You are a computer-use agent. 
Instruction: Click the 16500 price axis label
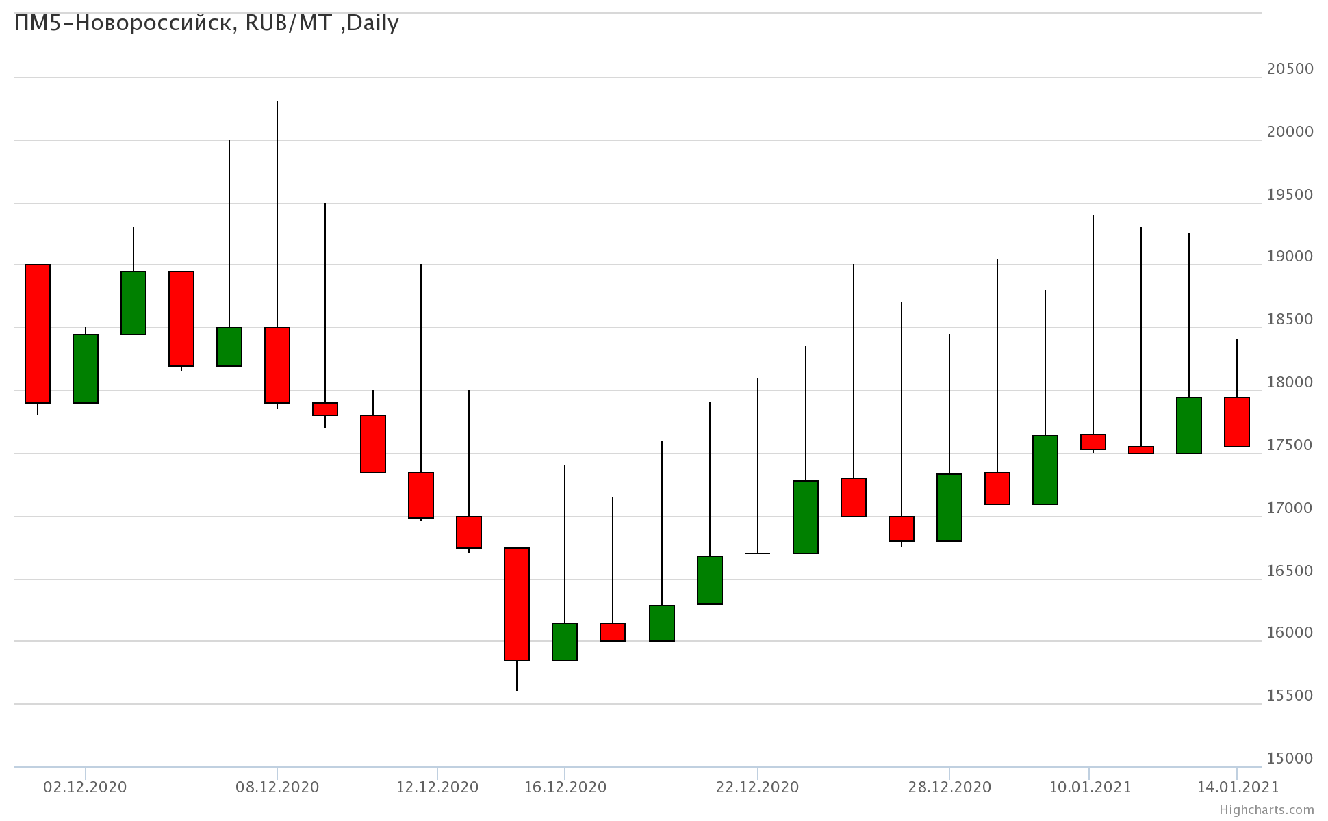click(x=1290, y=571)
